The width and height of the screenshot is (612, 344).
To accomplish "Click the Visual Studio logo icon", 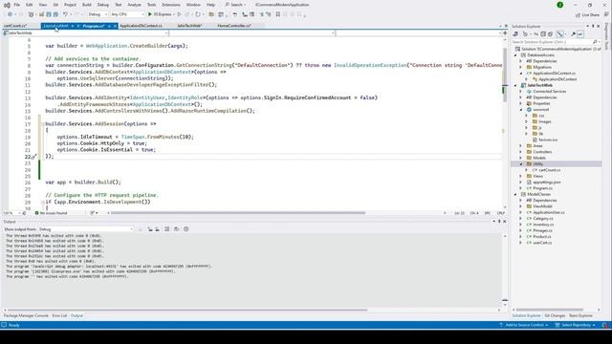I will pos(7,5).
